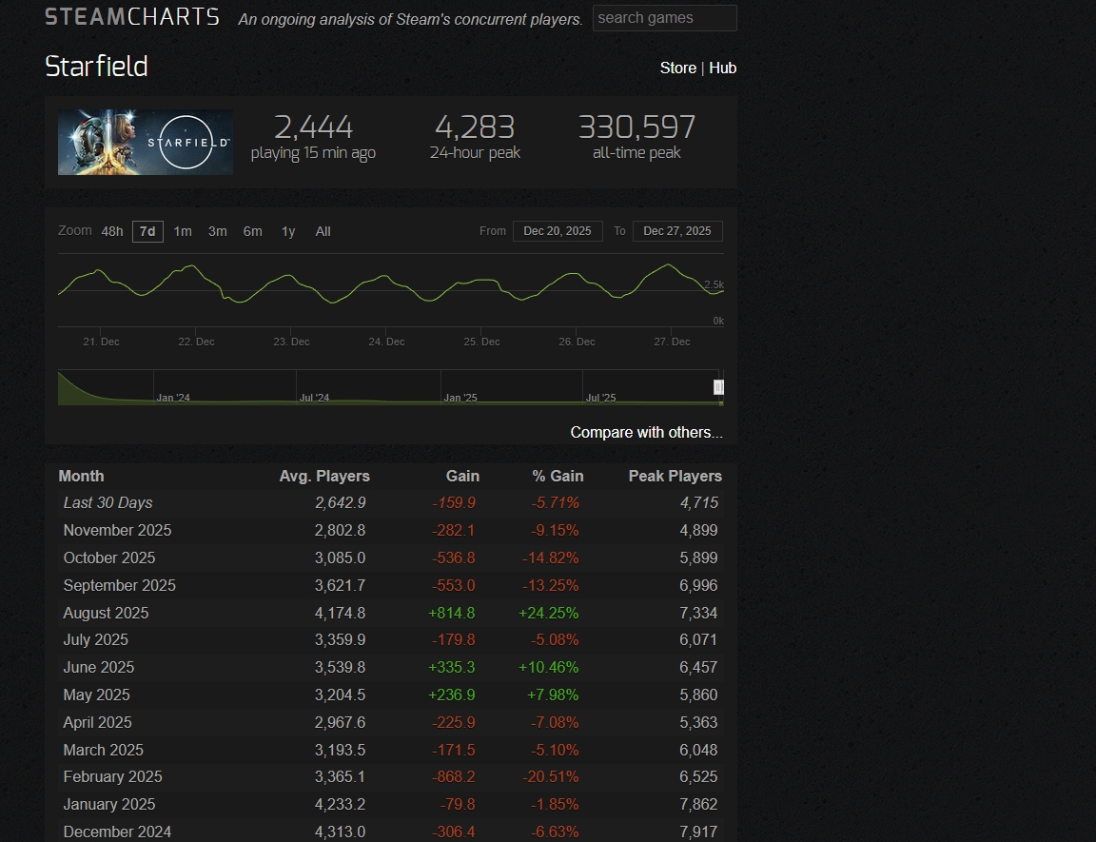Click the 24. Dec axis label
Screen dimensions: 1096x842
point(386,342)
